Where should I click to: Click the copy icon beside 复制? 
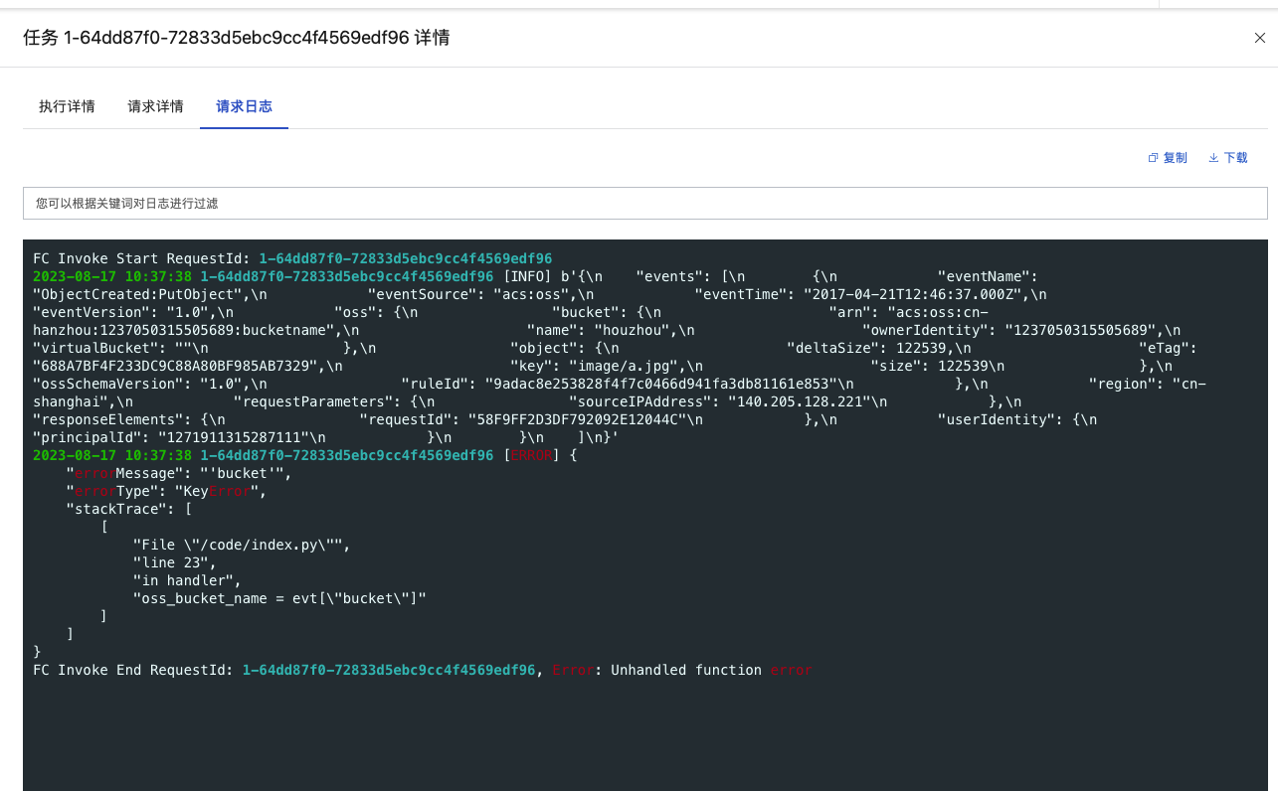point(1154,158)
